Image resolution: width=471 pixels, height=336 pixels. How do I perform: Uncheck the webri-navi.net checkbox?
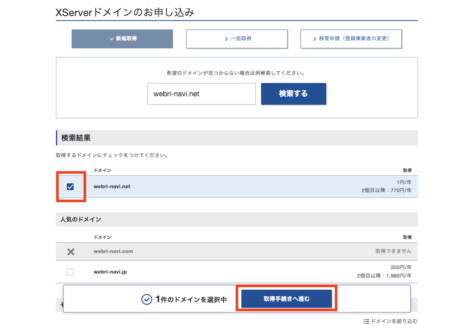(70, 187)
